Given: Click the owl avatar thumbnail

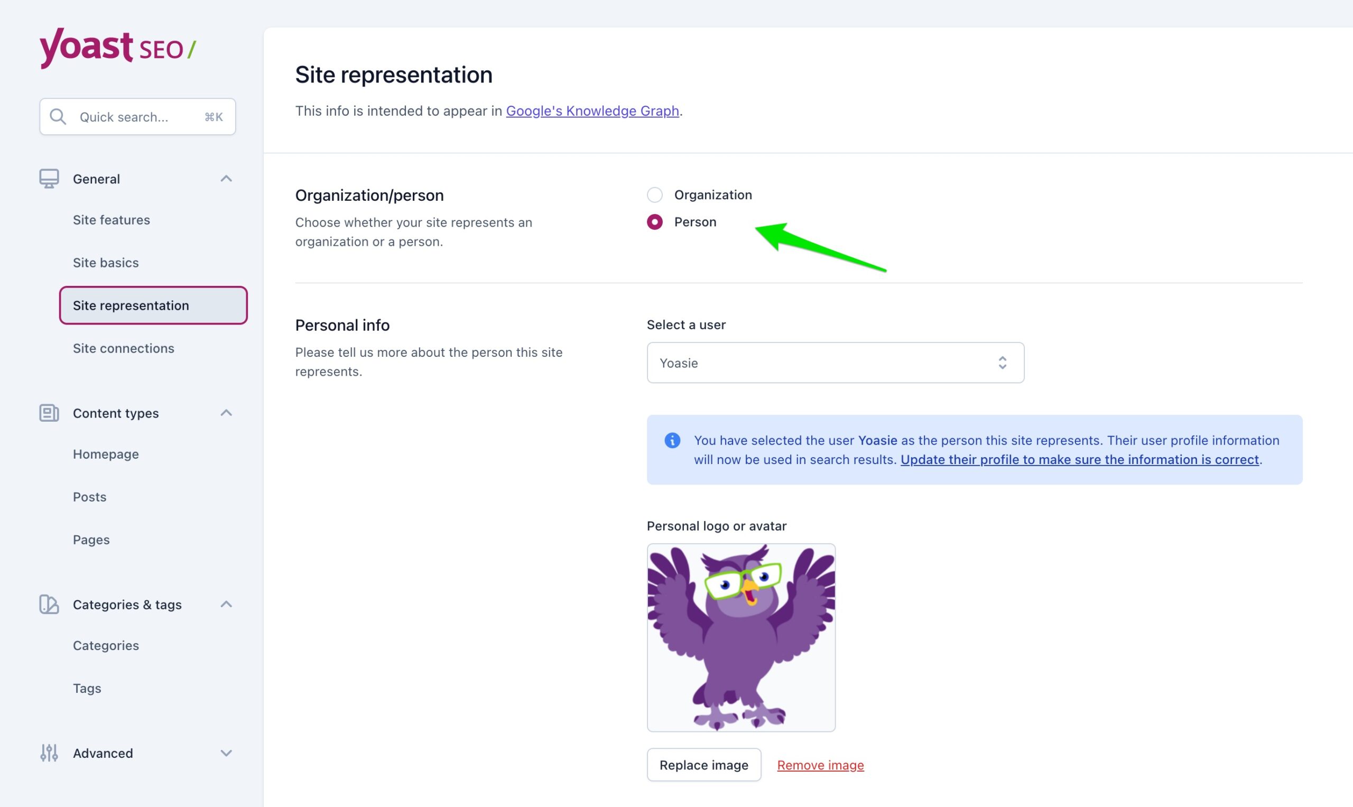Looking at the screenshot, I should coord(741,638).
